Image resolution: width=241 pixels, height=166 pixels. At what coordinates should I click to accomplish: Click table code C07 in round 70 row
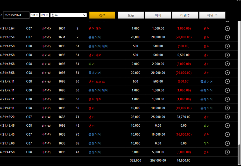coord(29,134)
